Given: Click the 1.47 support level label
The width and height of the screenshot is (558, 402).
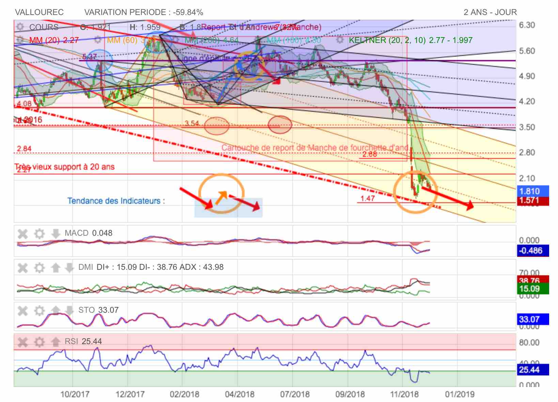Looking at the screenshot, I should 368,198.
